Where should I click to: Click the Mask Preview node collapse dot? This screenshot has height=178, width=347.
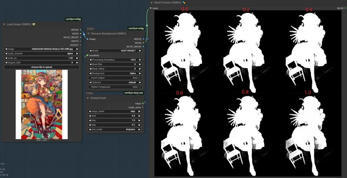click(151, 2)
